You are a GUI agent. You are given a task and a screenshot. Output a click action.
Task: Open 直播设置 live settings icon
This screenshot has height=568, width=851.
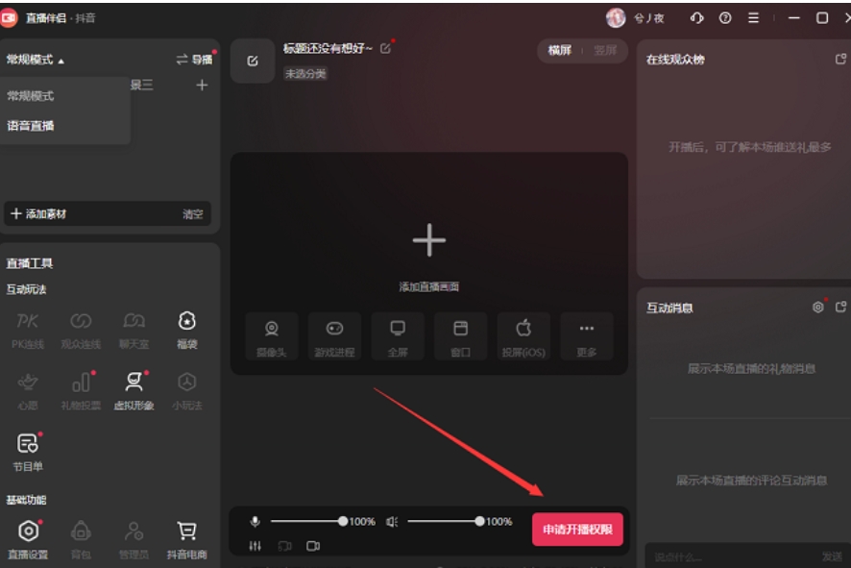tap(28, 529)
